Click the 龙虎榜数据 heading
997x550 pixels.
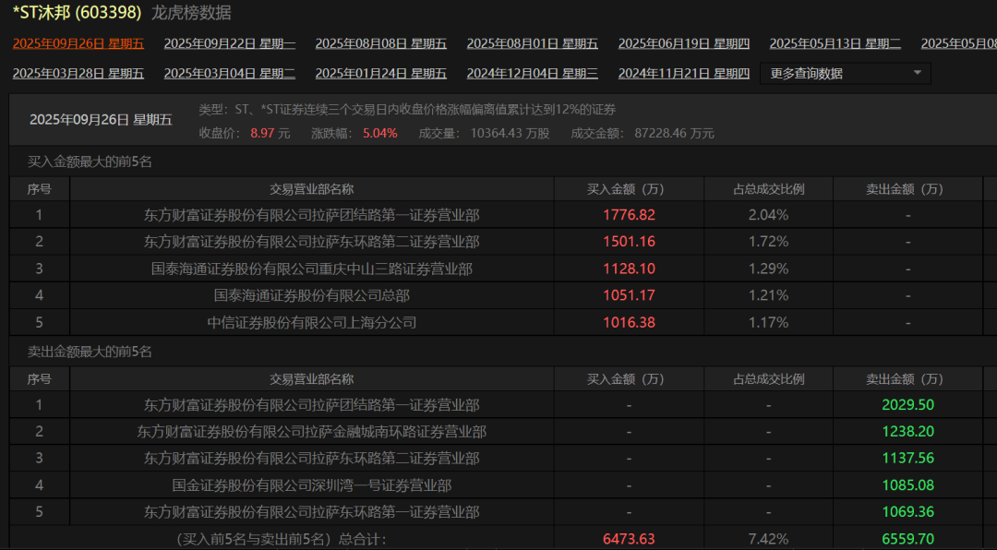pyautogui.click(x=191, y=13)
